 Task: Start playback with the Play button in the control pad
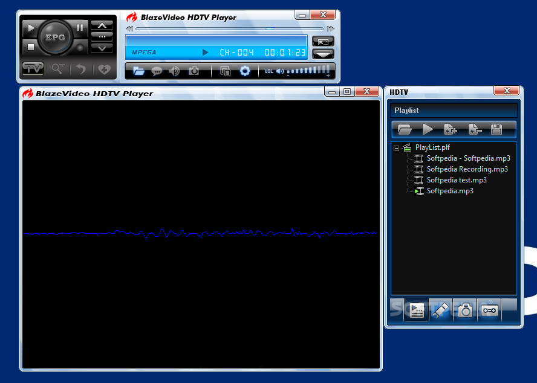[31, 28]
